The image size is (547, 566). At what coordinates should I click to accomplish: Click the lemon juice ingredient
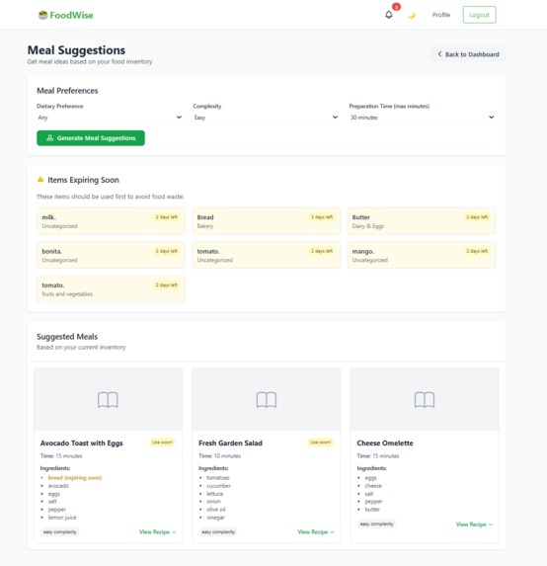(x=62, y=518)
